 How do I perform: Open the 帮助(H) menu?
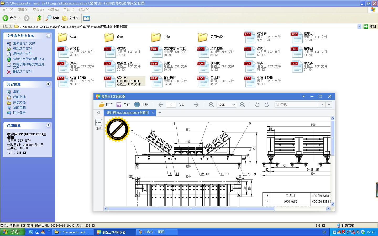coord(84,10)
